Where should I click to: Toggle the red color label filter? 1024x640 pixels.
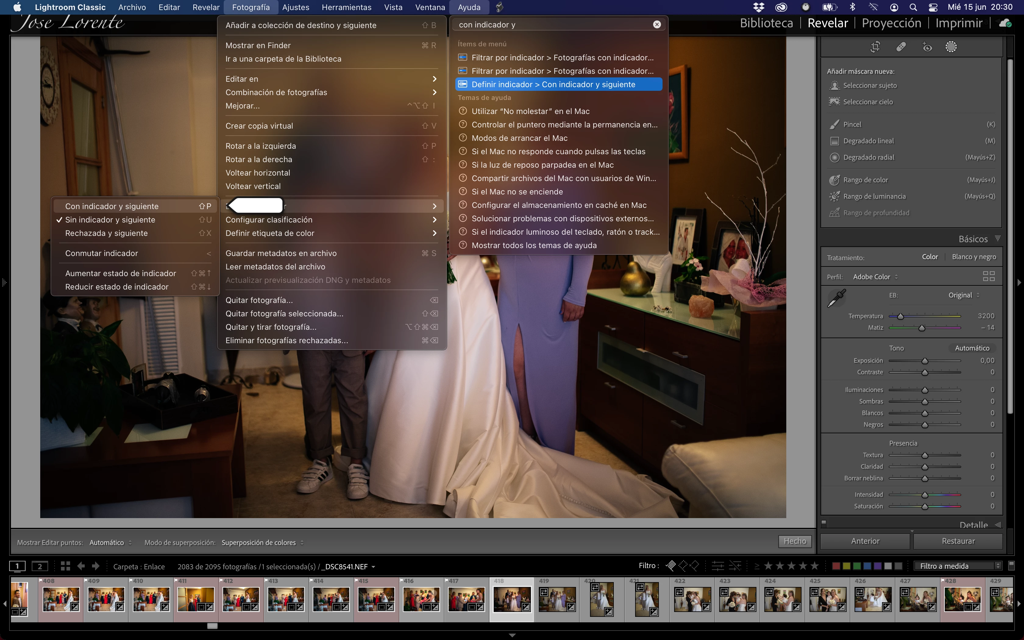836,566
